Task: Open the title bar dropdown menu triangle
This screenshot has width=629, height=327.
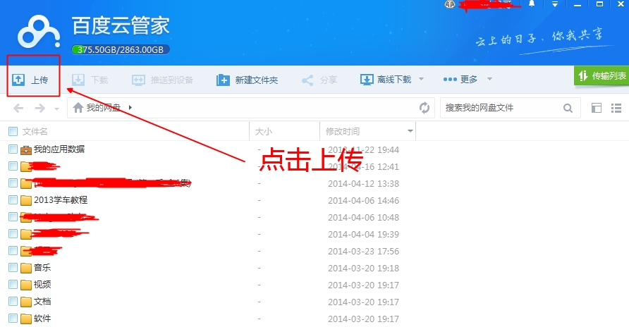Action: pyautogui.click(x=555, y=4)
